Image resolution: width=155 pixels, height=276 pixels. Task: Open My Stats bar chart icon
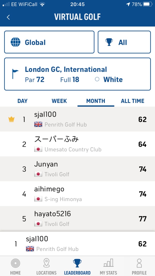coord(108,263)
